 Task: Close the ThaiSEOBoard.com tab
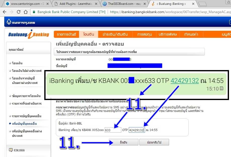pos(145,4)
